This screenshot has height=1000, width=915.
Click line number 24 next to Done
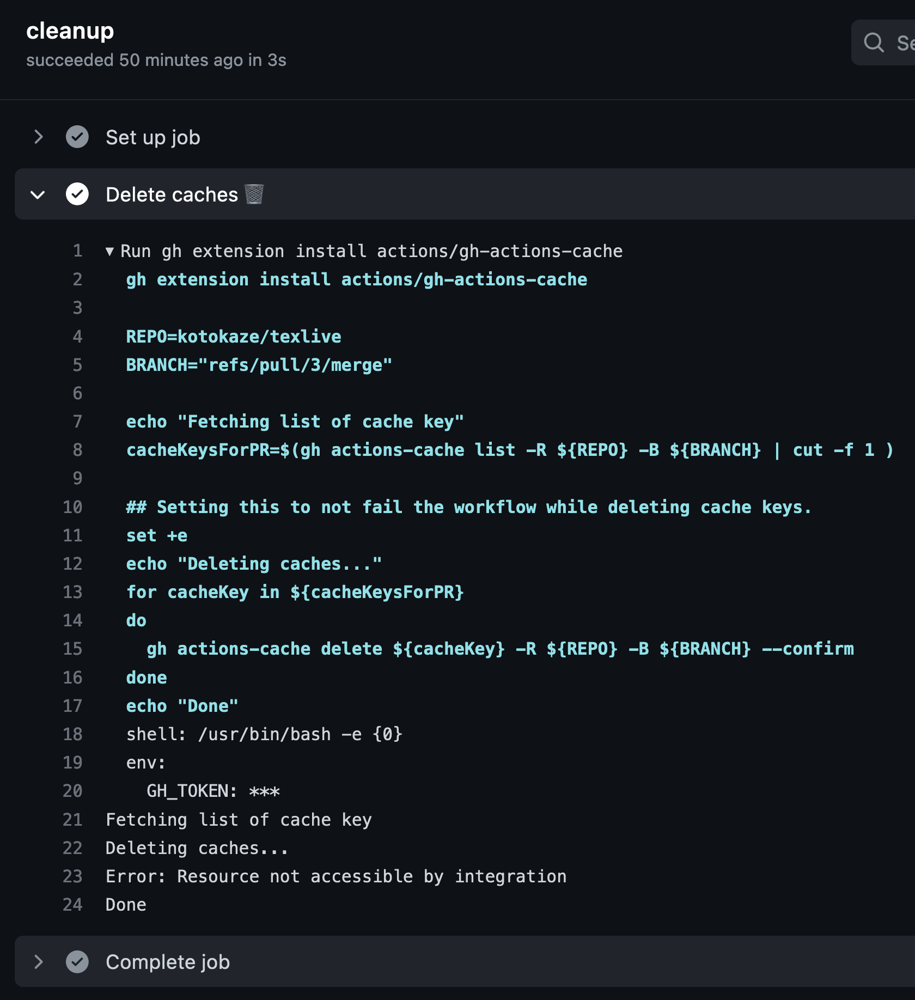point(72,905)
